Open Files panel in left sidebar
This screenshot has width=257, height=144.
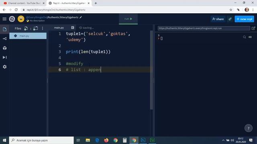4,29
